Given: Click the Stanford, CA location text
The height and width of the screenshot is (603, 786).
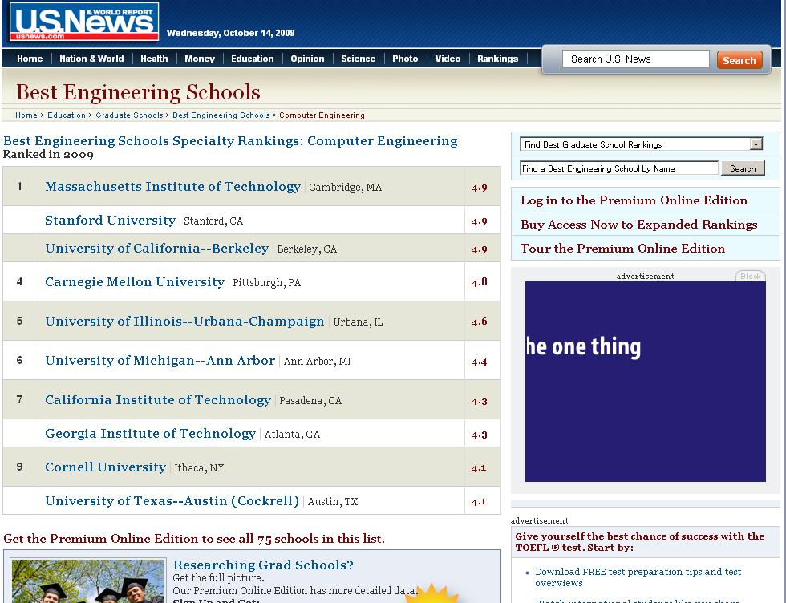Looking at the screenshot, I should pyautogui.click(x=213, y=221).
